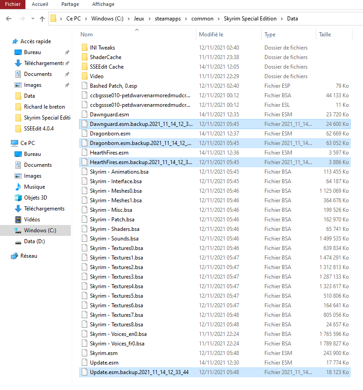Image resolution: width=363 pixels, height=390 pixels.
Task: Select the ShaderCache folder icon
Action: click(x=85, y=57)
